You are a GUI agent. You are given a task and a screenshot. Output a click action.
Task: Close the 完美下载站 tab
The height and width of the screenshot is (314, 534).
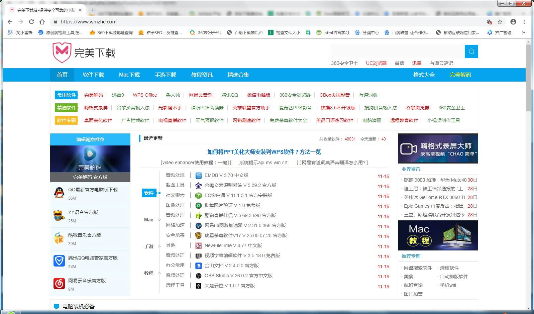80,10
